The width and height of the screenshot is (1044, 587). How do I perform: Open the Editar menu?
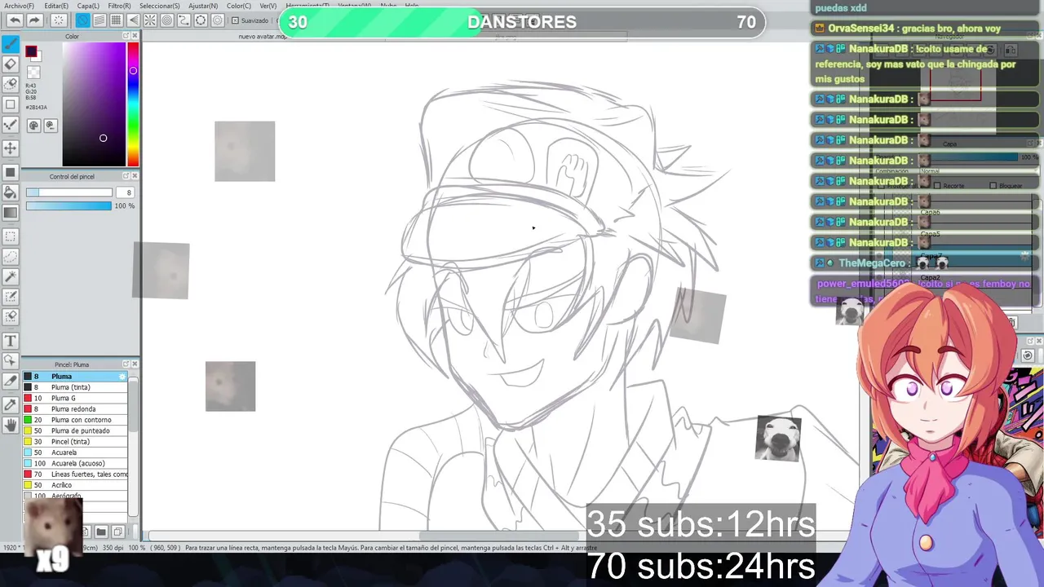pos(56,6)
